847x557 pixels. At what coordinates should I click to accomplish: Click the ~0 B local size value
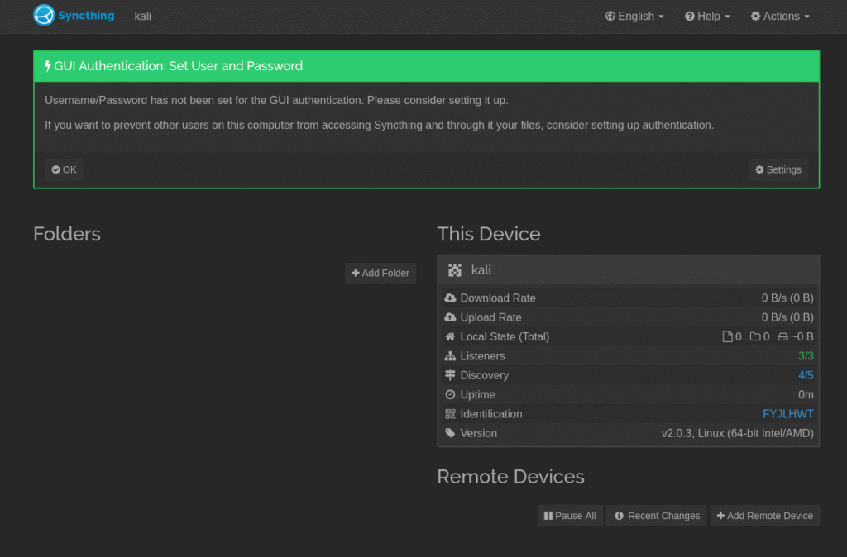pyautogui.click(x=802, y=337)
